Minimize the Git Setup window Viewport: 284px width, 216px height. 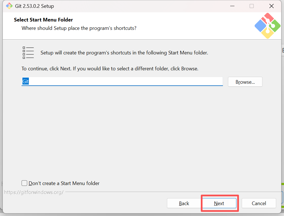(232, 6)
